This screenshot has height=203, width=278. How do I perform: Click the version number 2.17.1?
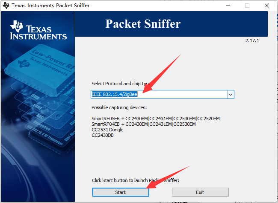point(253,41)
